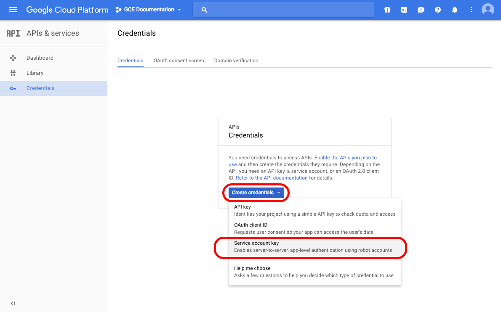
Task: Open Library in sidebar
Action: [53, 73]
